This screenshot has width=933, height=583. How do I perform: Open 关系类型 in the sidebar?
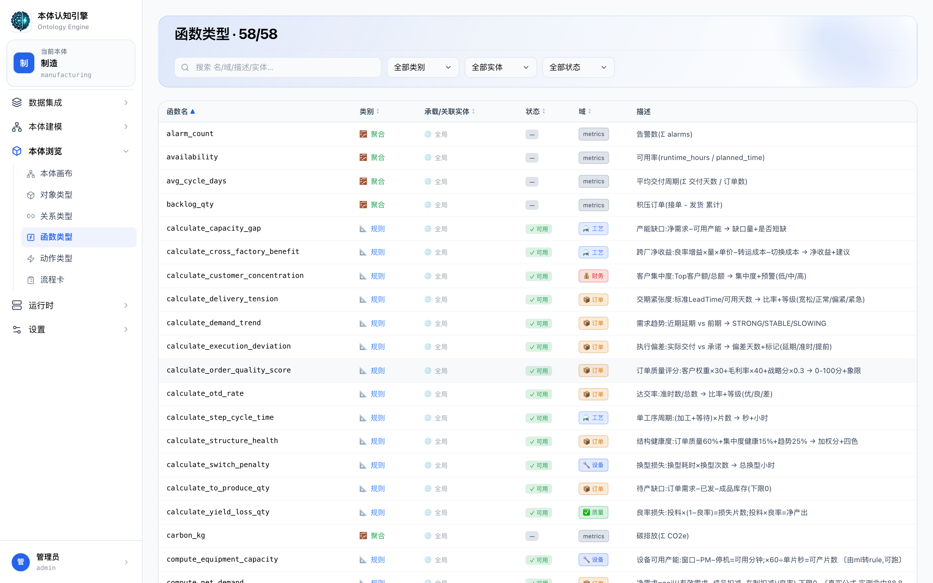click(79, 216)
